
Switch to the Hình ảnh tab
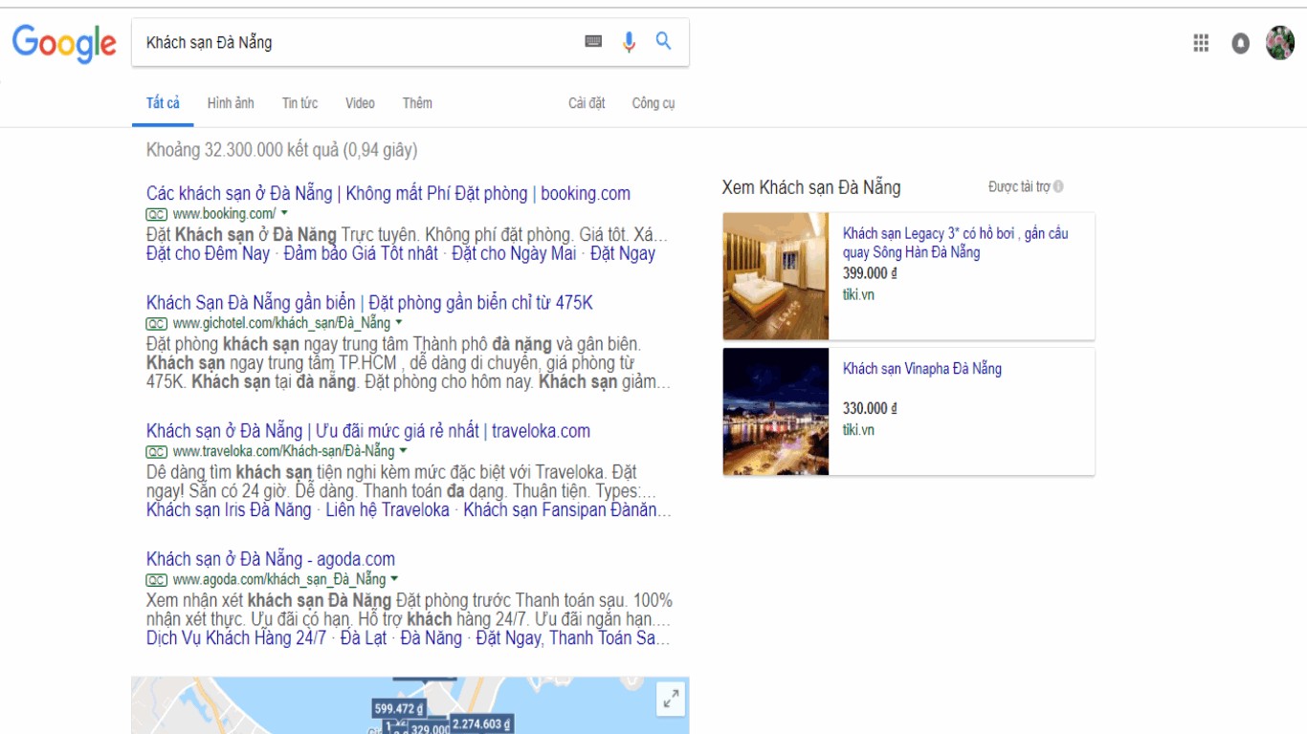click(x=231, y=103)
